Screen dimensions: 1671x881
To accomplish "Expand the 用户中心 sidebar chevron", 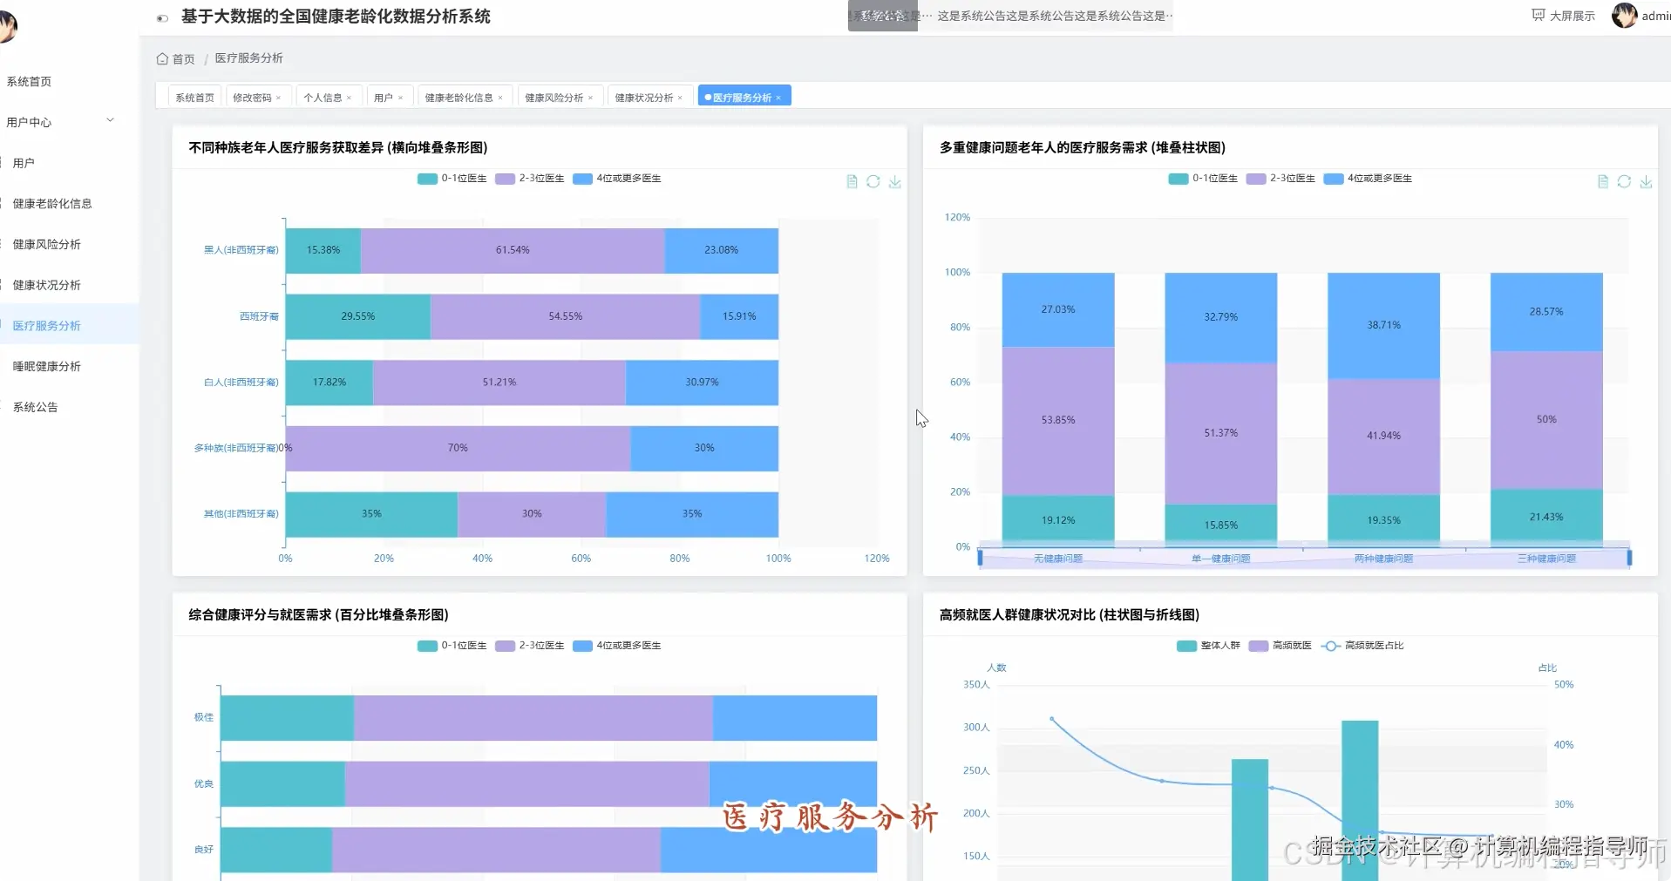I will click(111, 120).
